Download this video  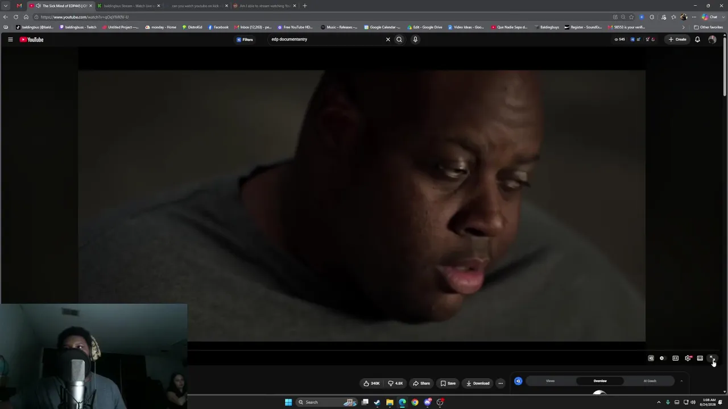[478, 383]
